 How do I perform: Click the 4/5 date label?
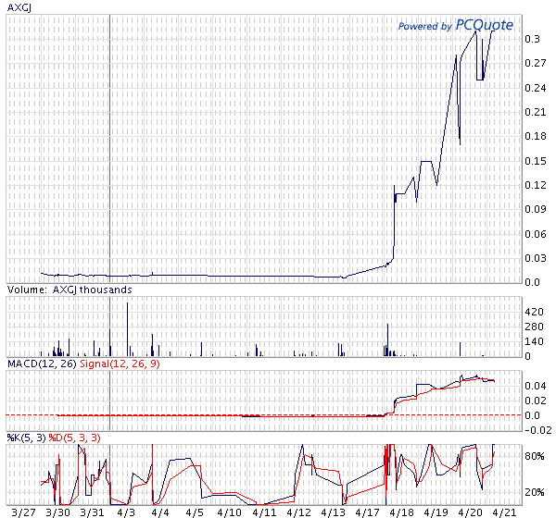tap(195, 512)
